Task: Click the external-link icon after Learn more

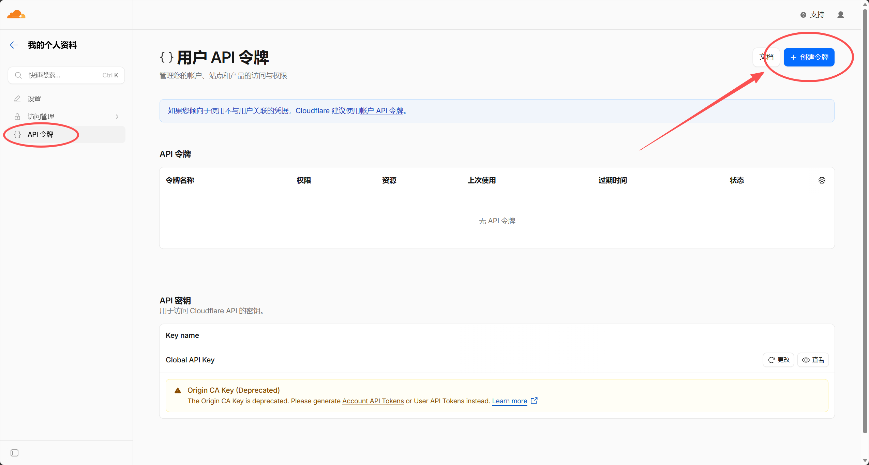Action: (x=534, y=401)
